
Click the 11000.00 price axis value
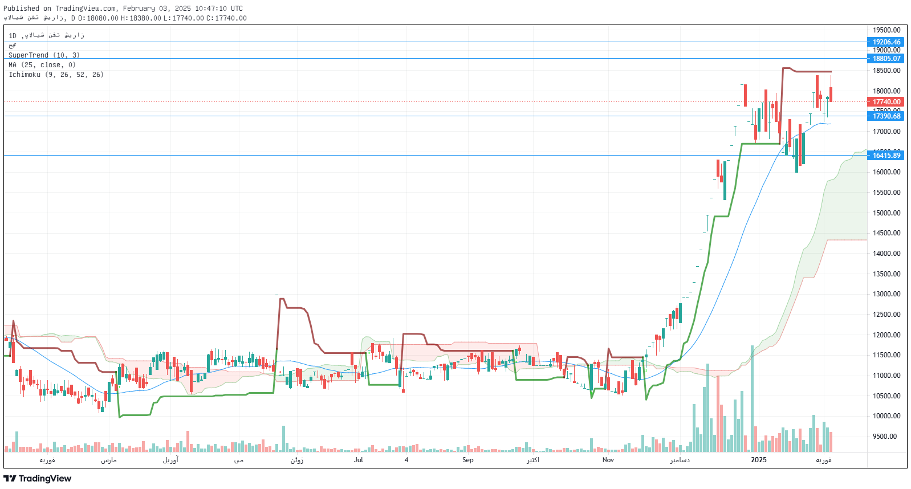[886, 376]
